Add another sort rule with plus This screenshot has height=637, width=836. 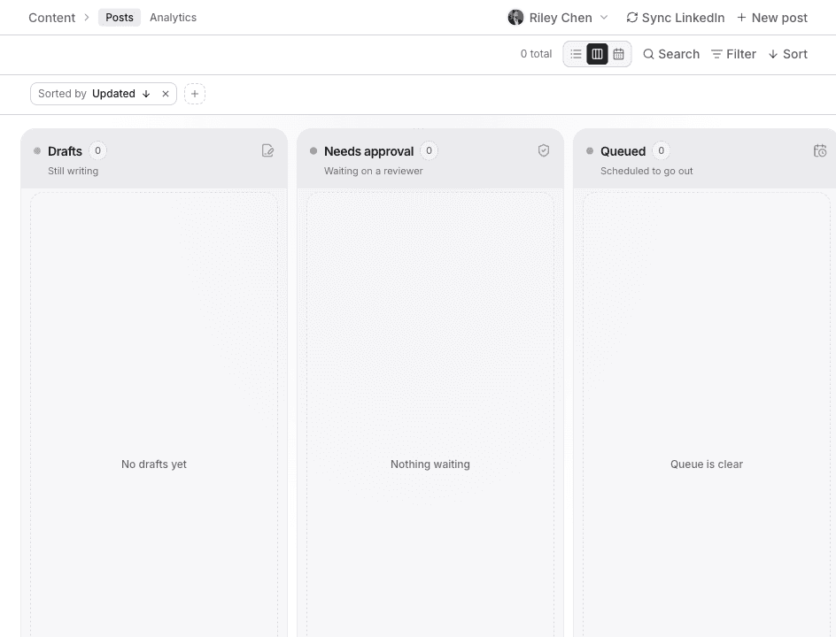[x=195, y=94]
